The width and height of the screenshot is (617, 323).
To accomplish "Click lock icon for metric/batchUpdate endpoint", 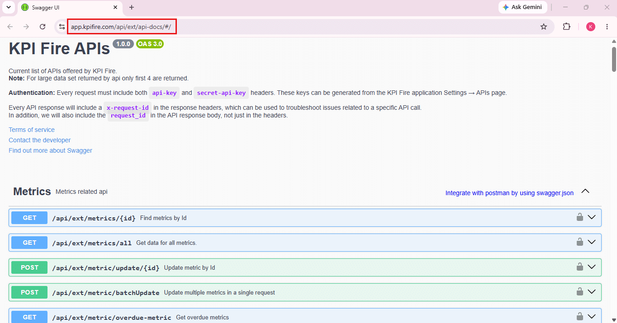I will pos(579,292).
